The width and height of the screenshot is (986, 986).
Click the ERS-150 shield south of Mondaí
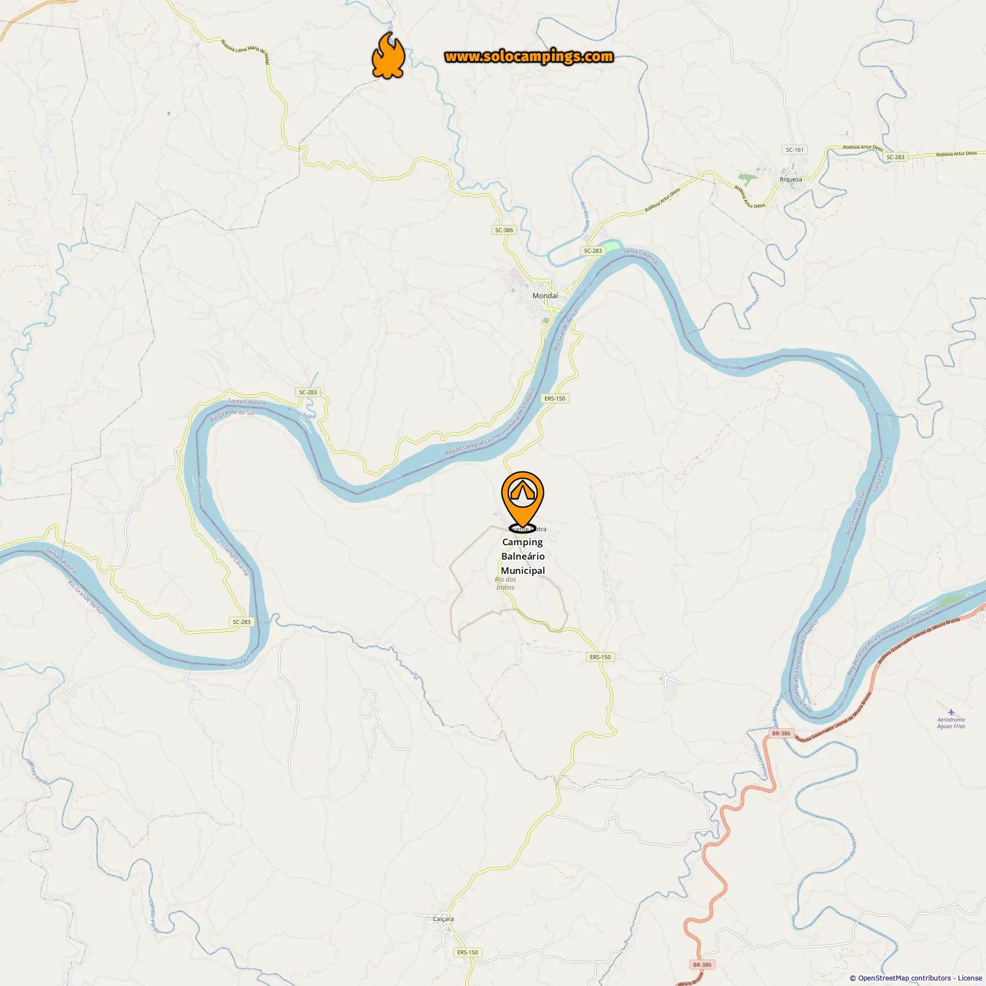click(555, 398)
